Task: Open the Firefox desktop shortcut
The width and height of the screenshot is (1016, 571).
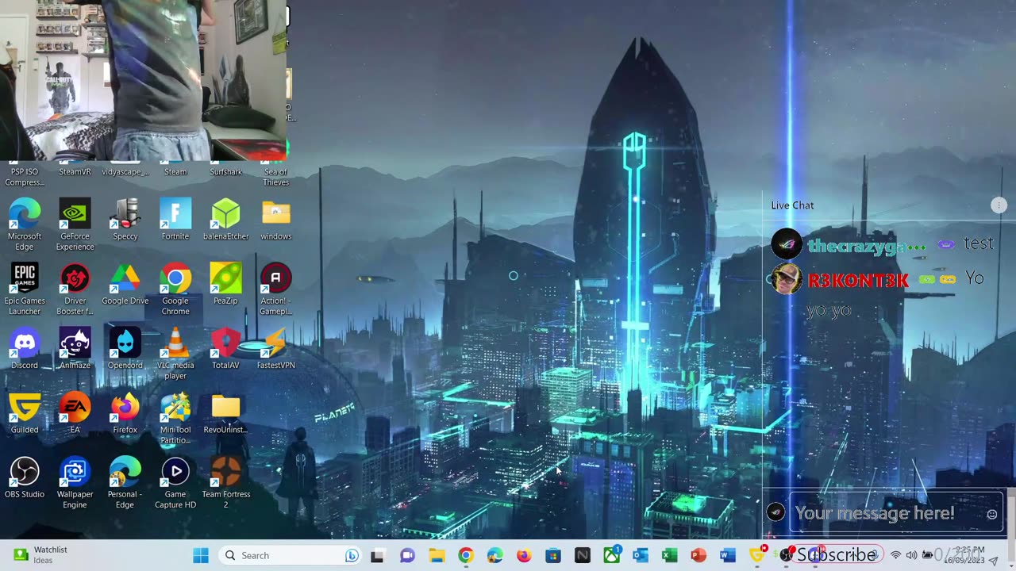Action: pyautogui.click(x=125, y=413)
